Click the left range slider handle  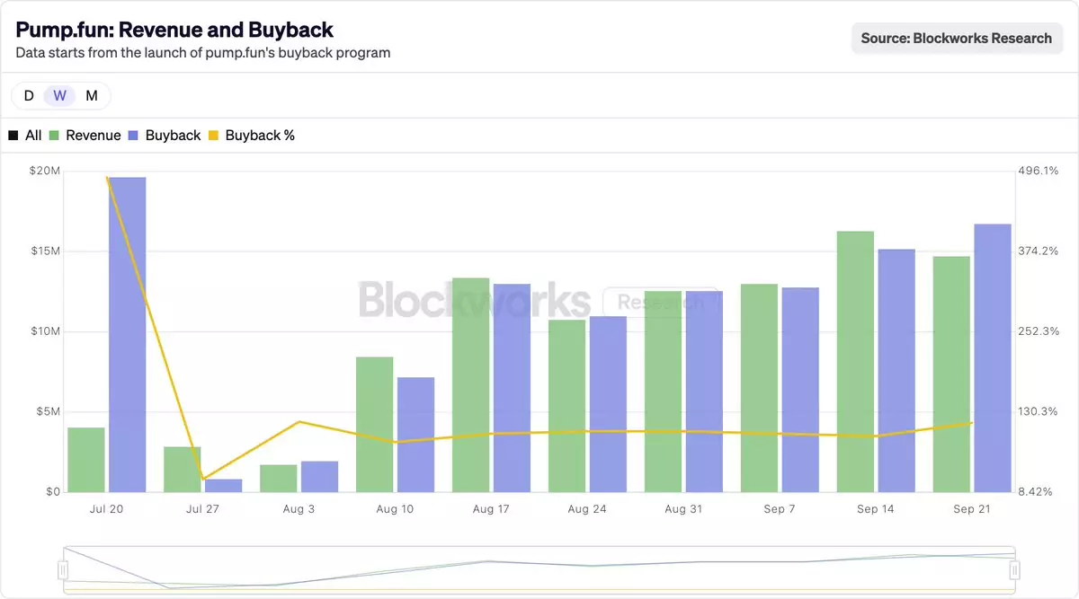(x=63, y=569)
